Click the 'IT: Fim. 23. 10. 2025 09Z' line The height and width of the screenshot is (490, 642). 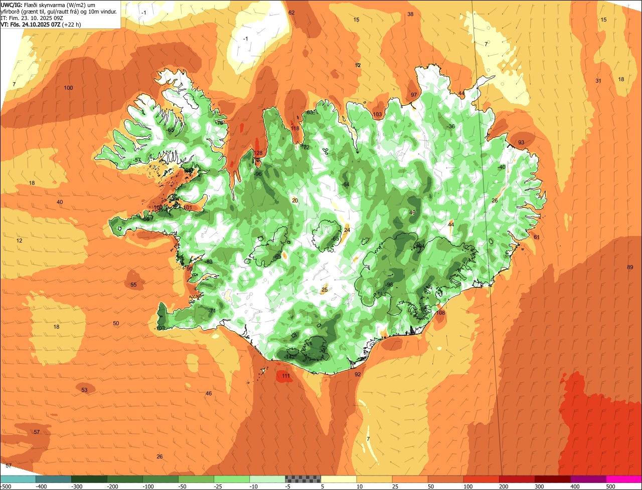tap(33, 18)
